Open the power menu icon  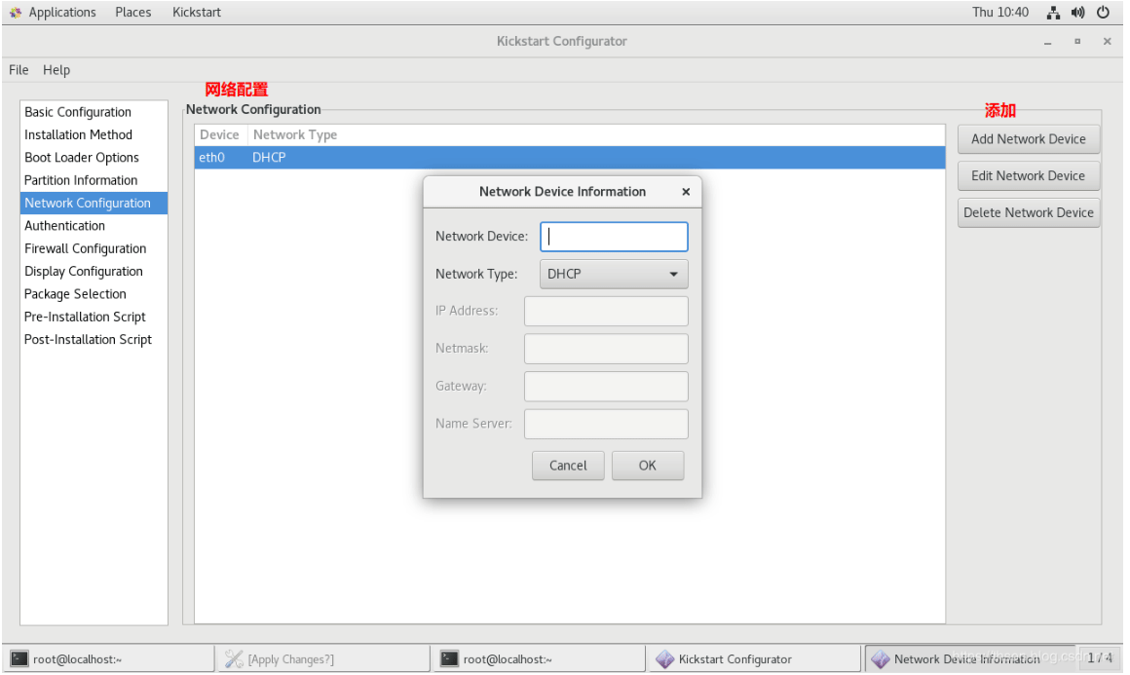(x=1103, y=13)
